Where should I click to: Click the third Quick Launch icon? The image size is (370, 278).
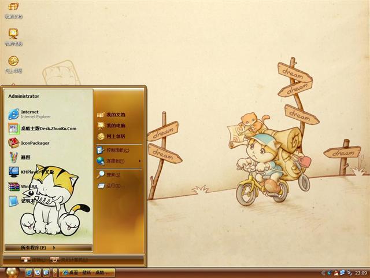[x=46, y=273]
